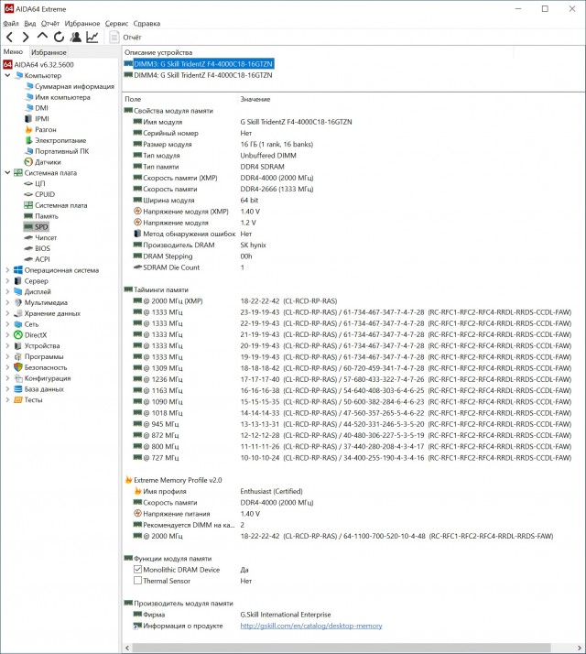Expand the Дисплей tree node
Screen dimensions: 586x654
pos(7,291)
